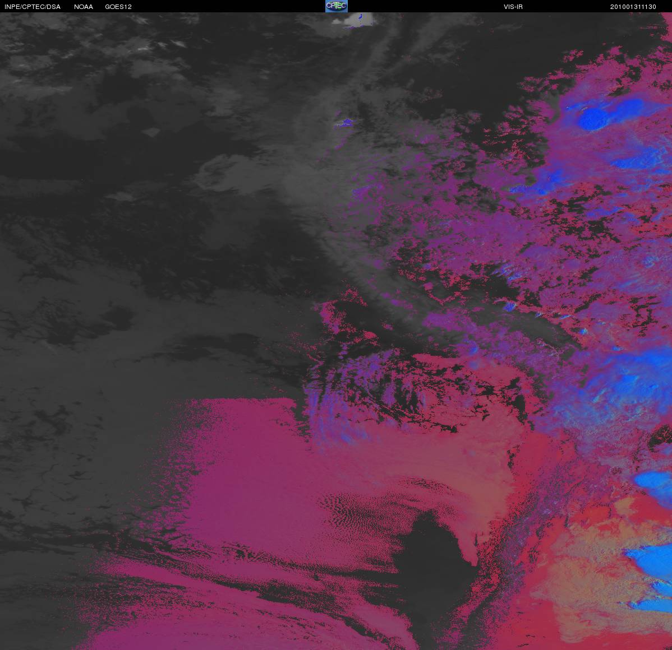Click the VIS-IR channel label

click(x=513, y=7)
